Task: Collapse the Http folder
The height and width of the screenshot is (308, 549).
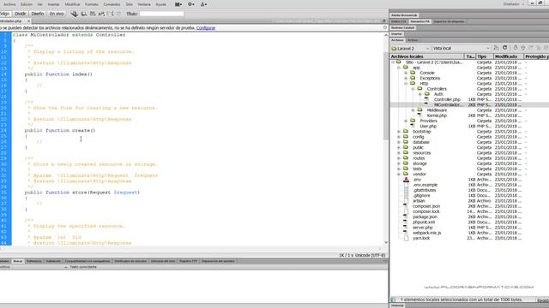Action: click(x=406, y=84)
